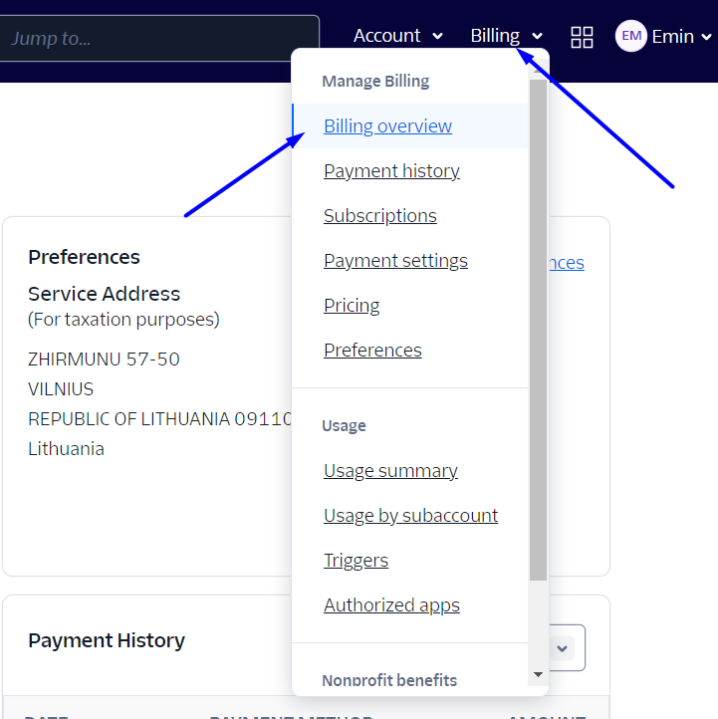Viewport: 718px width, 719px height.
Task: Click the Jump to search field
Action: 157,38
